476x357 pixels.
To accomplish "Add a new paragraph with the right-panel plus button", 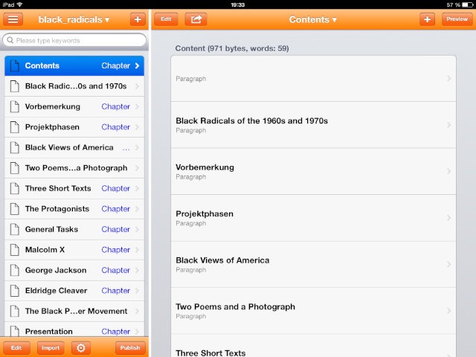I will pyautogui.click(x=427, y=19).
